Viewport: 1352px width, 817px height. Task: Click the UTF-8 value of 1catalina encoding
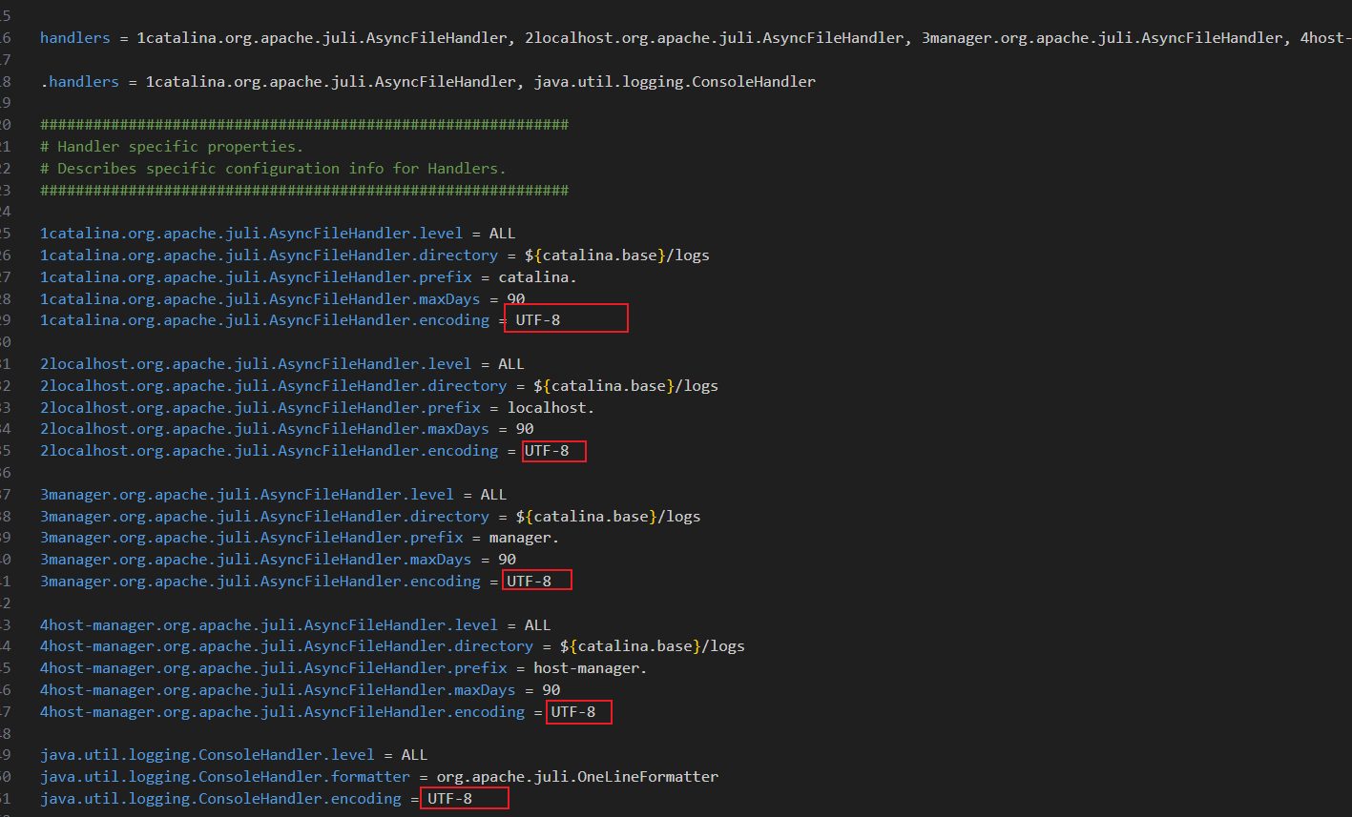538,320
